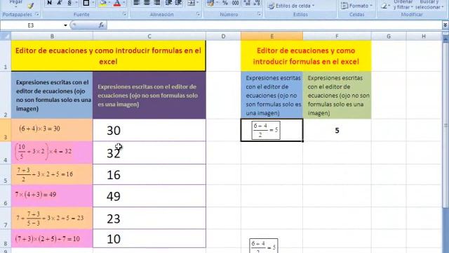This screenshot has height=253, width=449.
Task: Increase the cell indent
Action: pos(178,3)
